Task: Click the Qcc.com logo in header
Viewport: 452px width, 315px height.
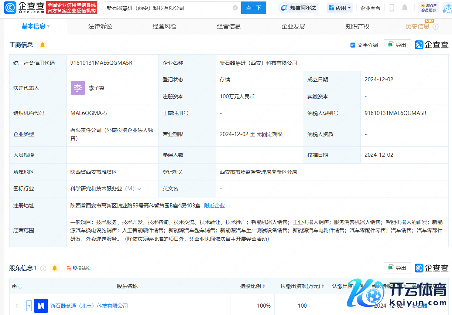Action: pyautogui.click(x=24, y=7)
